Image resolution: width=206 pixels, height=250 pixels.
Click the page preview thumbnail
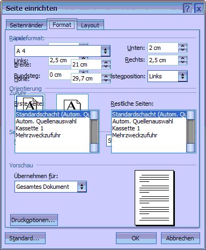pyautogui.click(x=154, y=198)
